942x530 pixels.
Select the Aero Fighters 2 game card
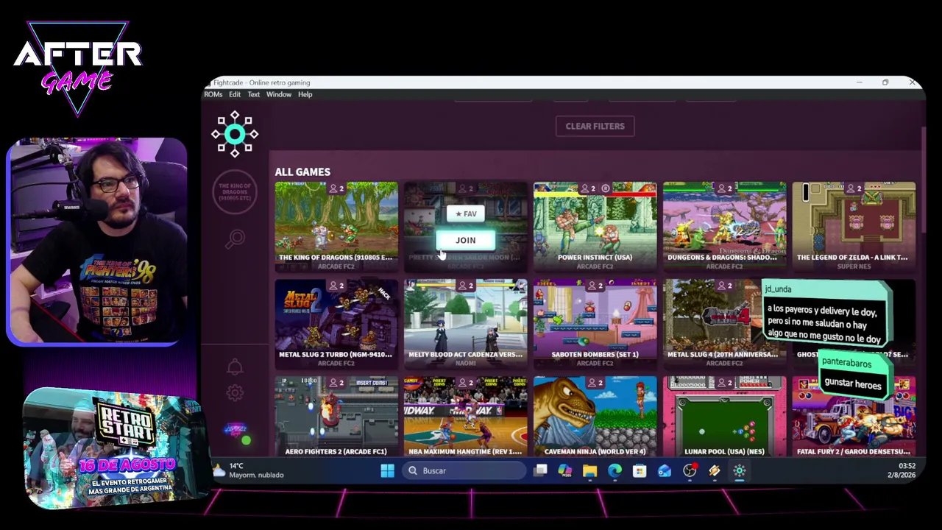[336, 417]
